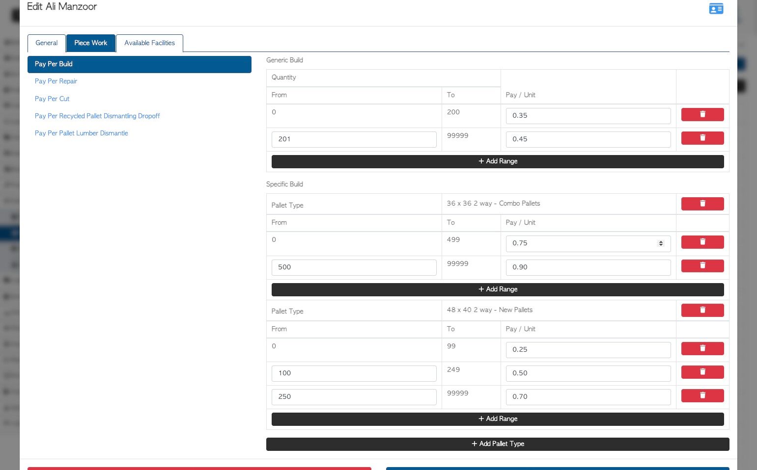Delete the New Pallets 0–99 range
This screenshot has height=470, width=757.
tap(702, 348)
